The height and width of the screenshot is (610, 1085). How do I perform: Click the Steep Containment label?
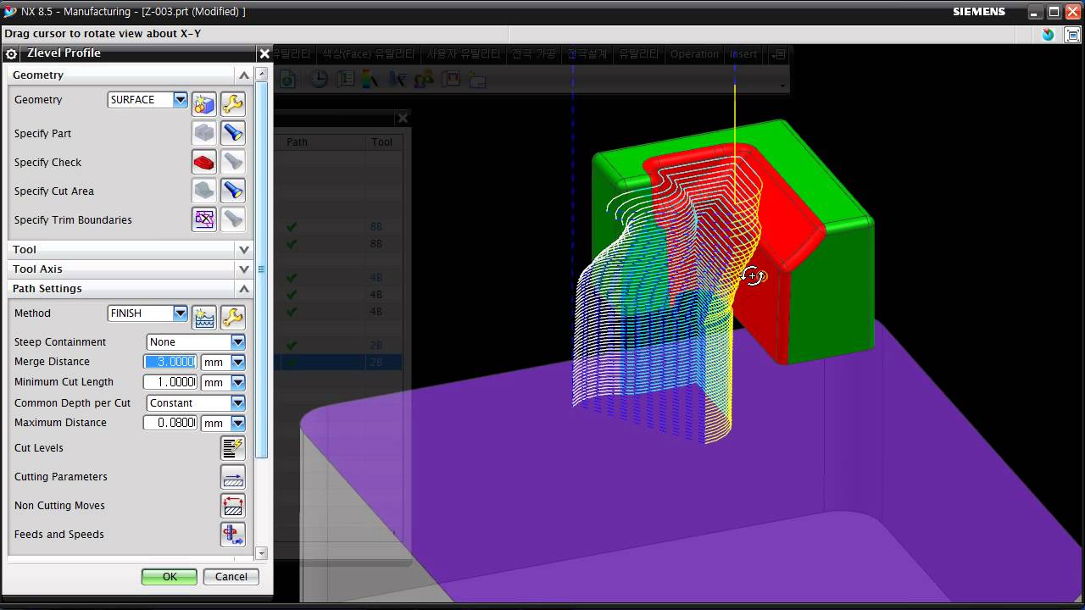tap(60, 342)
